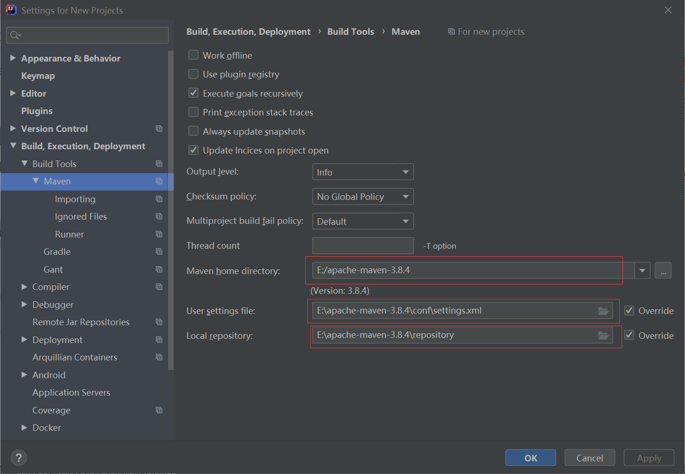
Task: Enable Print exception stack traces
Action: (x=193, y=112)
